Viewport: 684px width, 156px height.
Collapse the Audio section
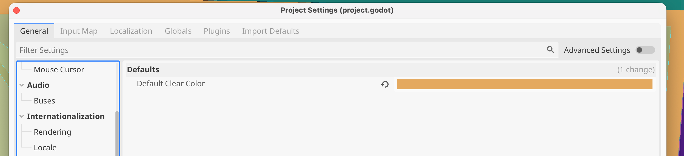(22, 85)
